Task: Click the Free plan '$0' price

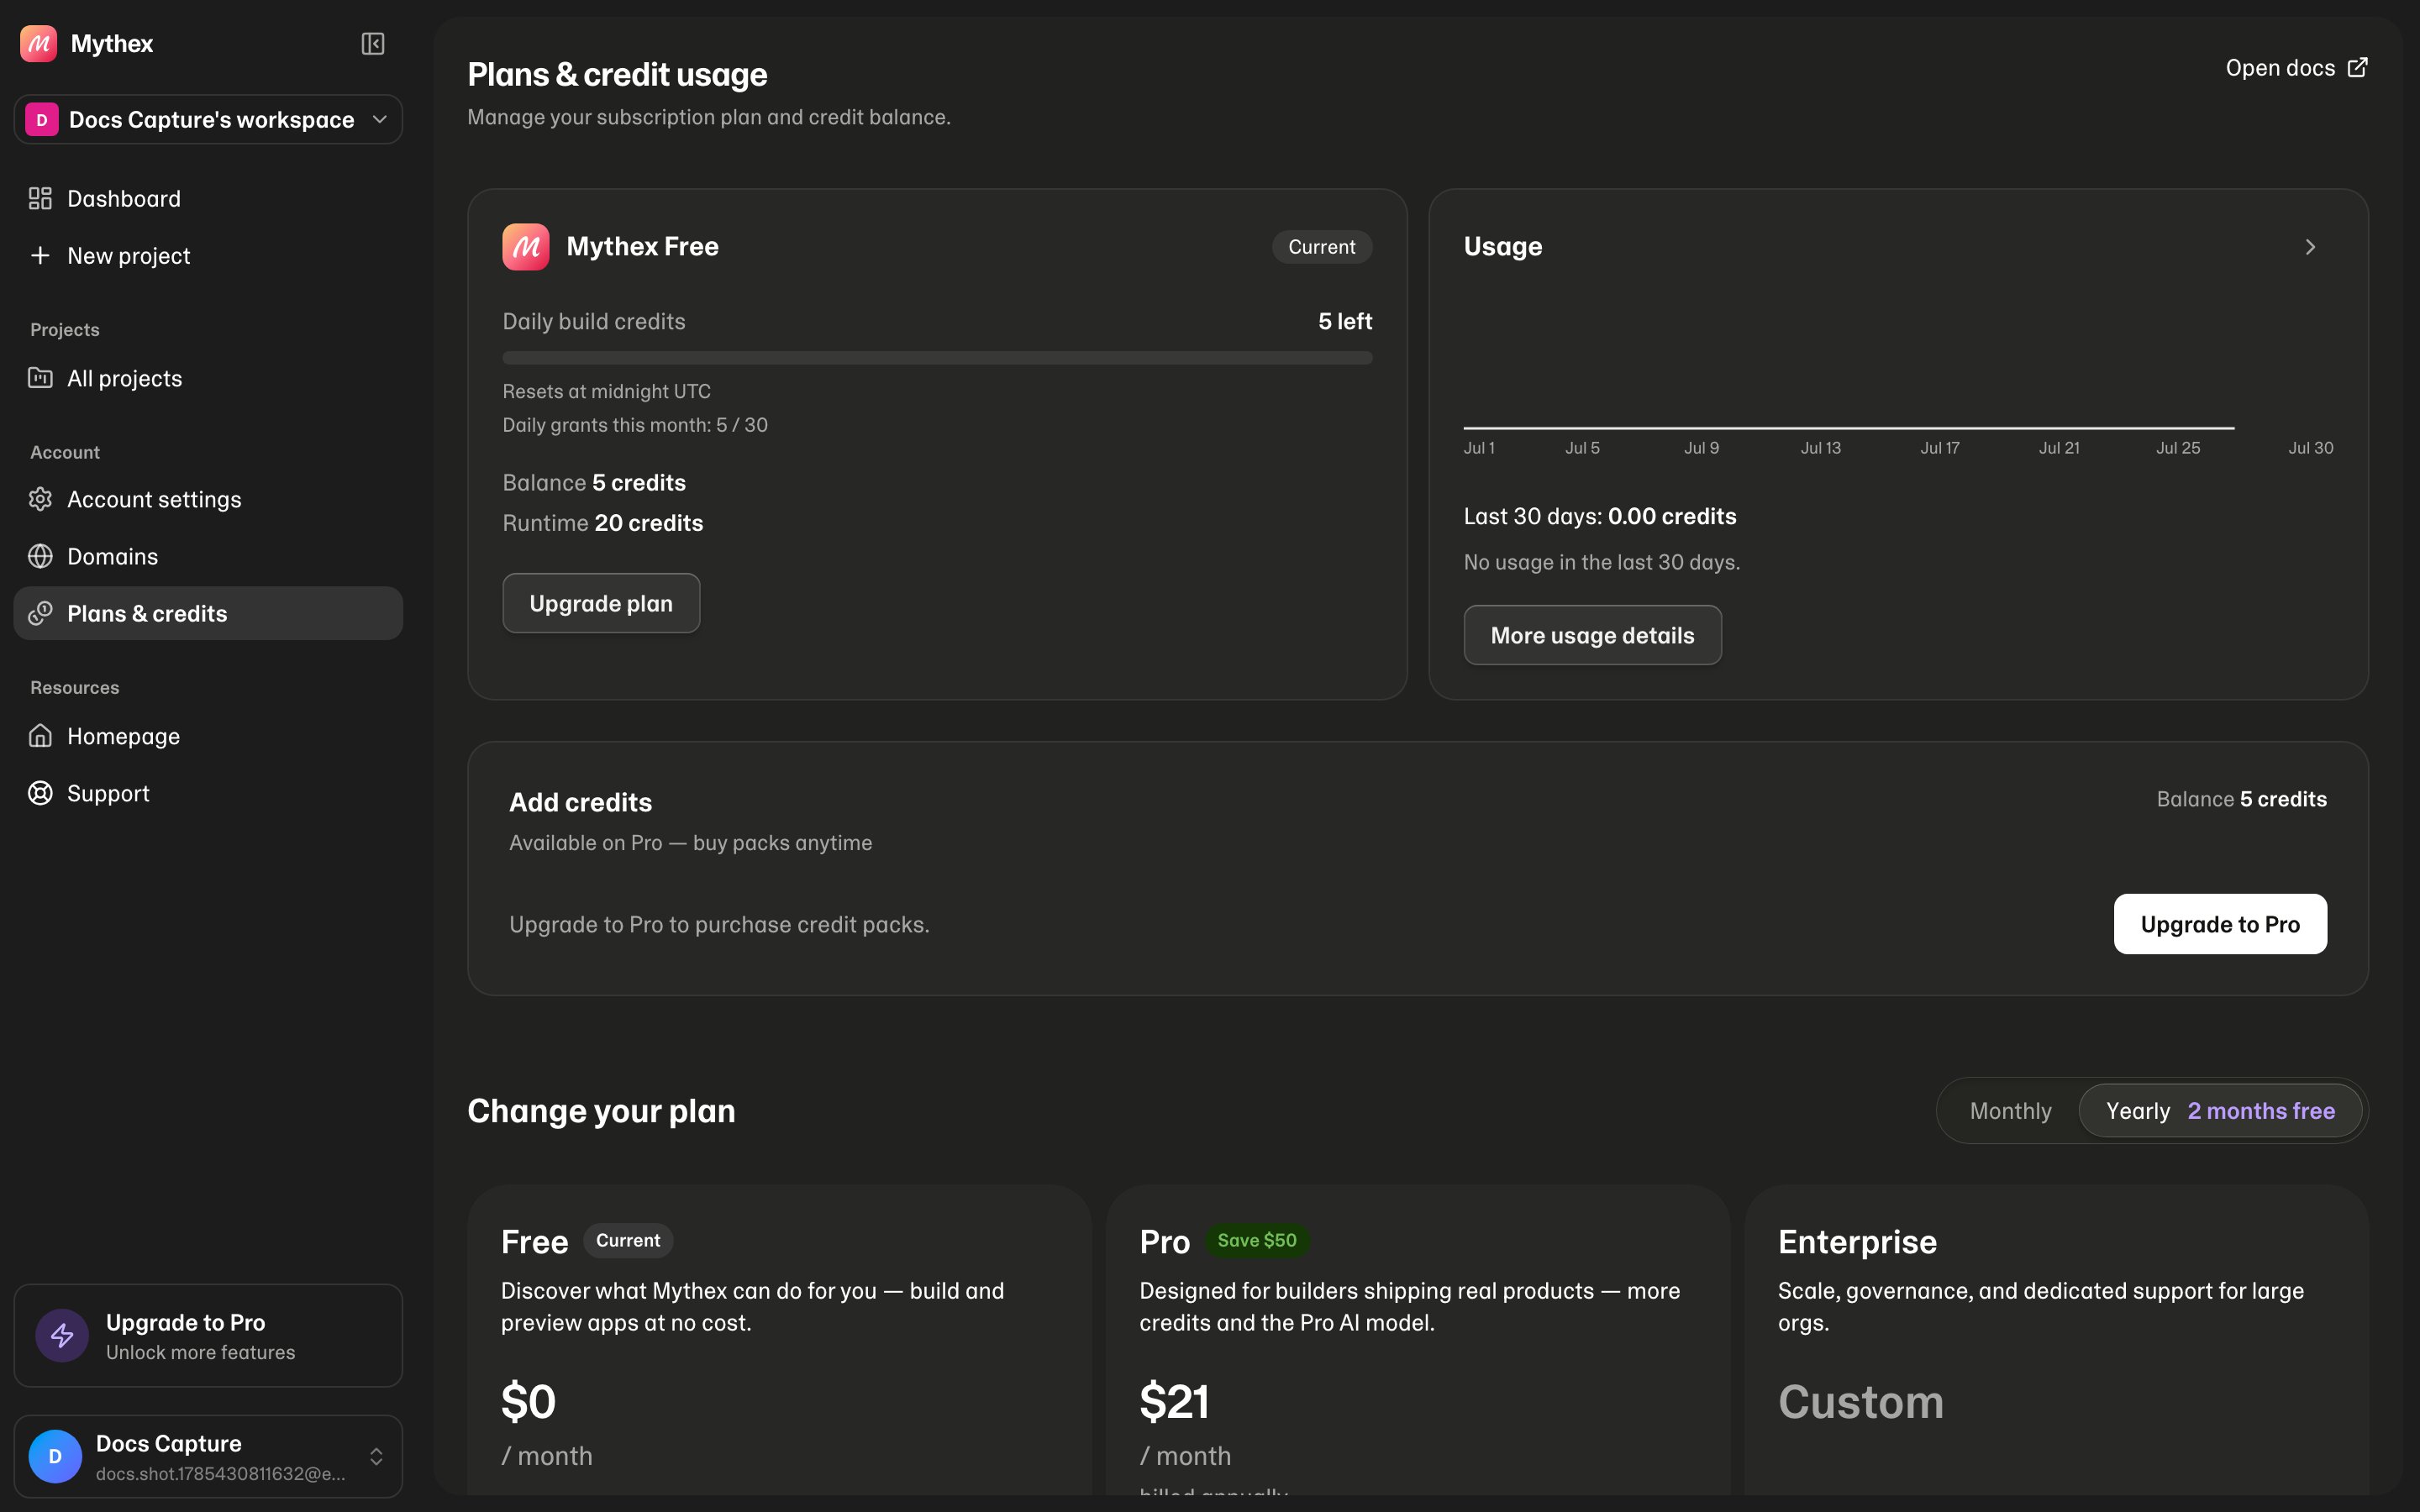Action: pos(528,1401)
